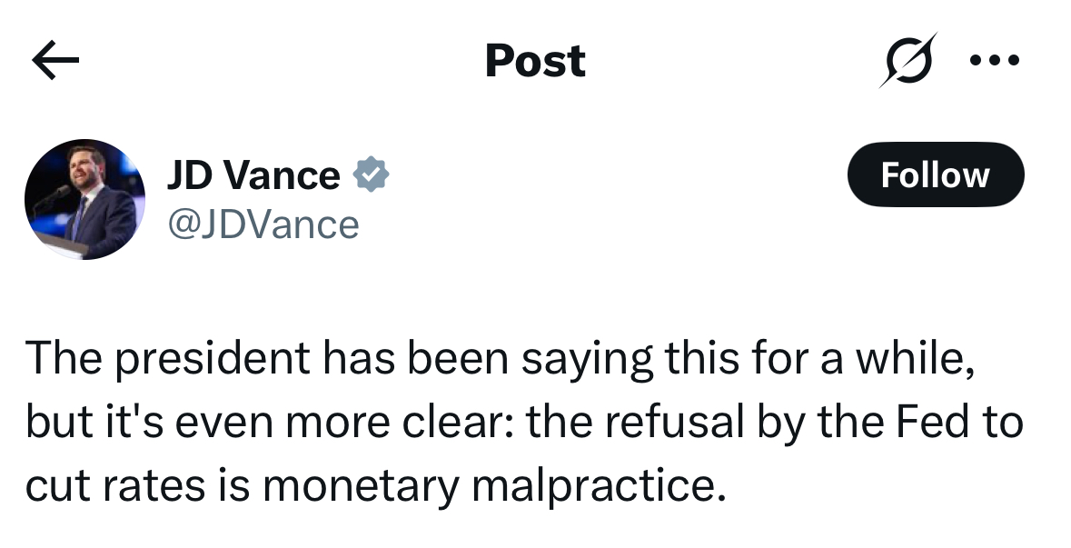This screenshot has width=1071, height=548.
Task: Click the JD Vance display name
Action: pos(253,174)
